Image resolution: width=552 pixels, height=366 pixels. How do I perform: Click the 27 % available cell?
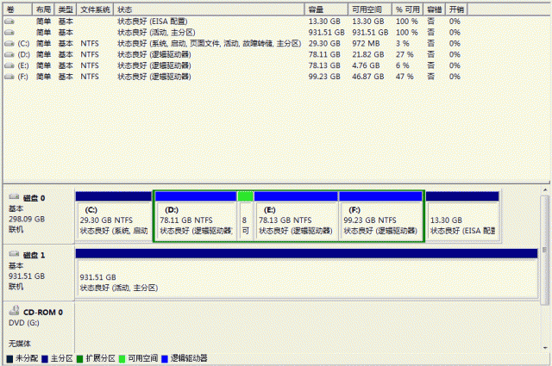click(405, 54)
